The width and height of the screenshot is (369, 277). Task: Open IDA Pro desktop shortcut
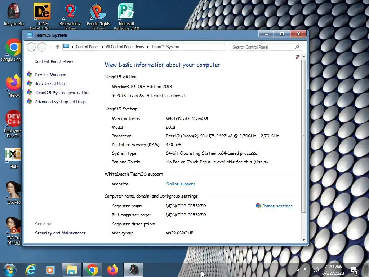click(13, 193)
